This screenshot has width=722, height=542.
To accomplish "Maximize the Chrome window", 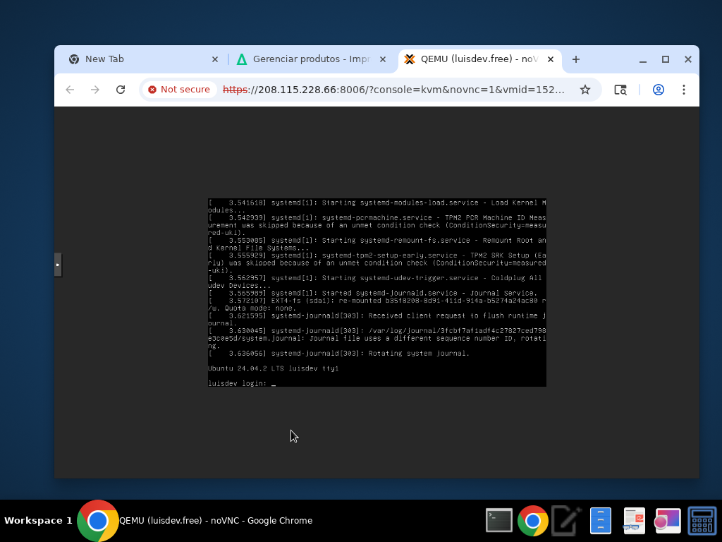I will coord(666,59).
